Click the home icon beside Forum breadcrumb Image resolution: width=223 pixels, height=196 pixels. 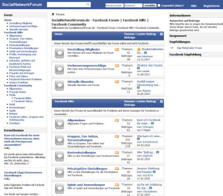pyautogui.click(x=53, y=14)
